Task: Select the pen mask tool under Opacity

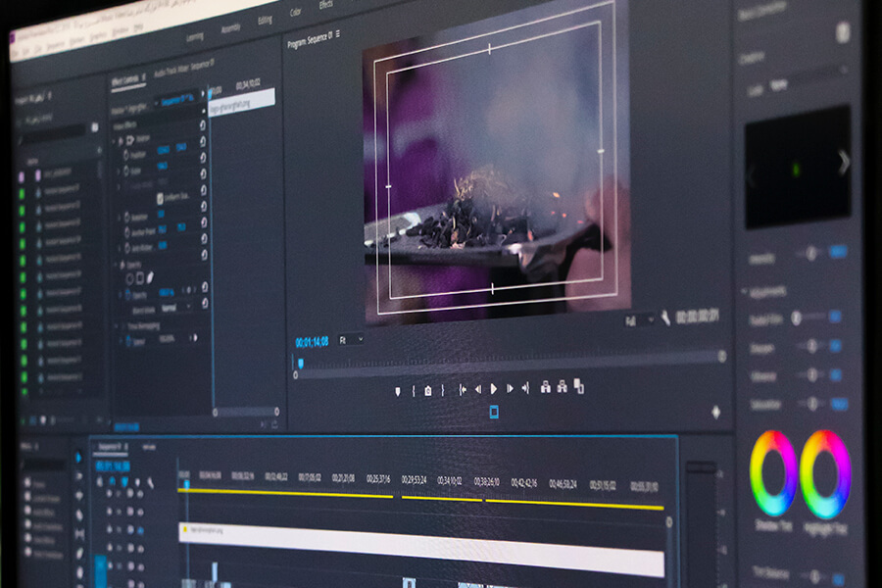Action: pos(150,276)
